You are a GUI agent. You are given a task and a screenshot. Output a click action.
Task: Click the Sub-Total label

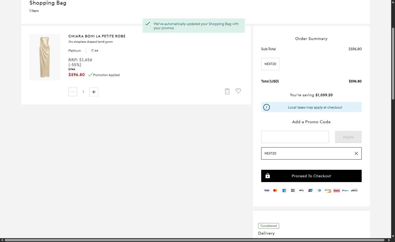click(x=268, y=49)
